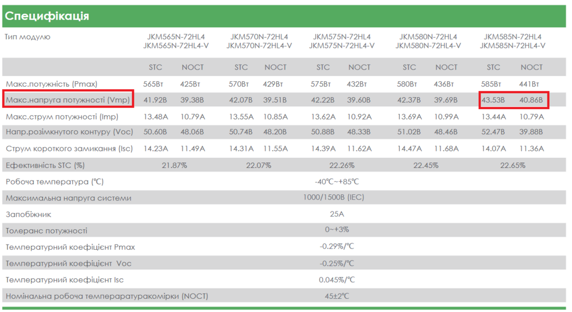Select the JKM585N-72HL4 column header

coord(513,37)
